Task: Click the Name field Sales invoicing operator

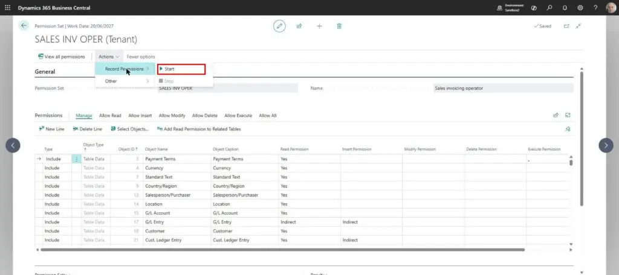Action: tap(504, 88)
